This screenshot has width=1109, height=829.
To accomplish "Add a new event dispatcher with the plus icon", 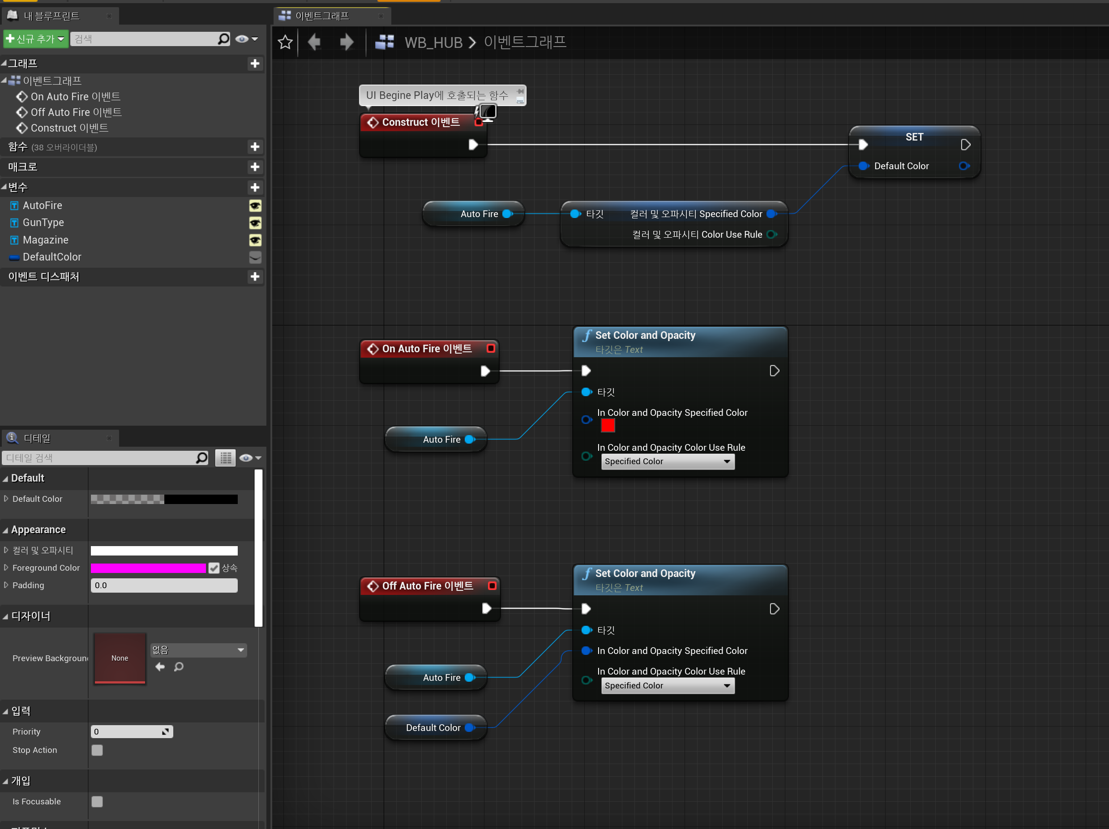I will coord(255,277).
